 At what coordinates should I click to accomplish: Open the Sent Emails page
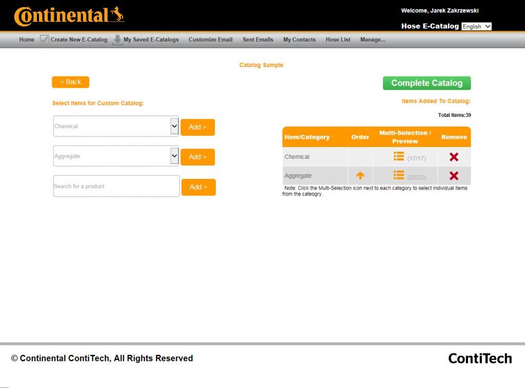(x=258, y=39)
